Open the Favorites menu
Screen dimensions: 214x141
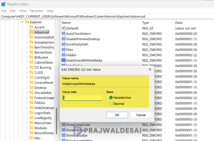(37, 11)
